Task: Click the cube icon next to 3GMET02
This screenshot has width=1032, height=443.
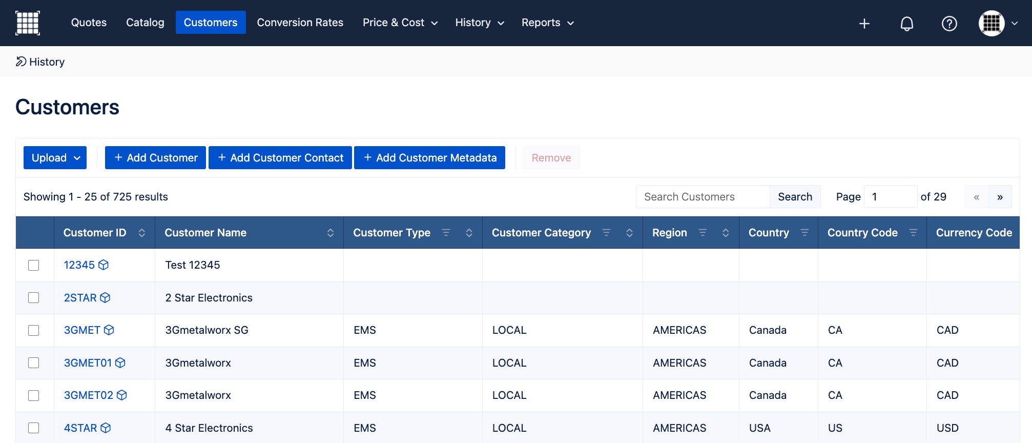Action: [122, 395]
